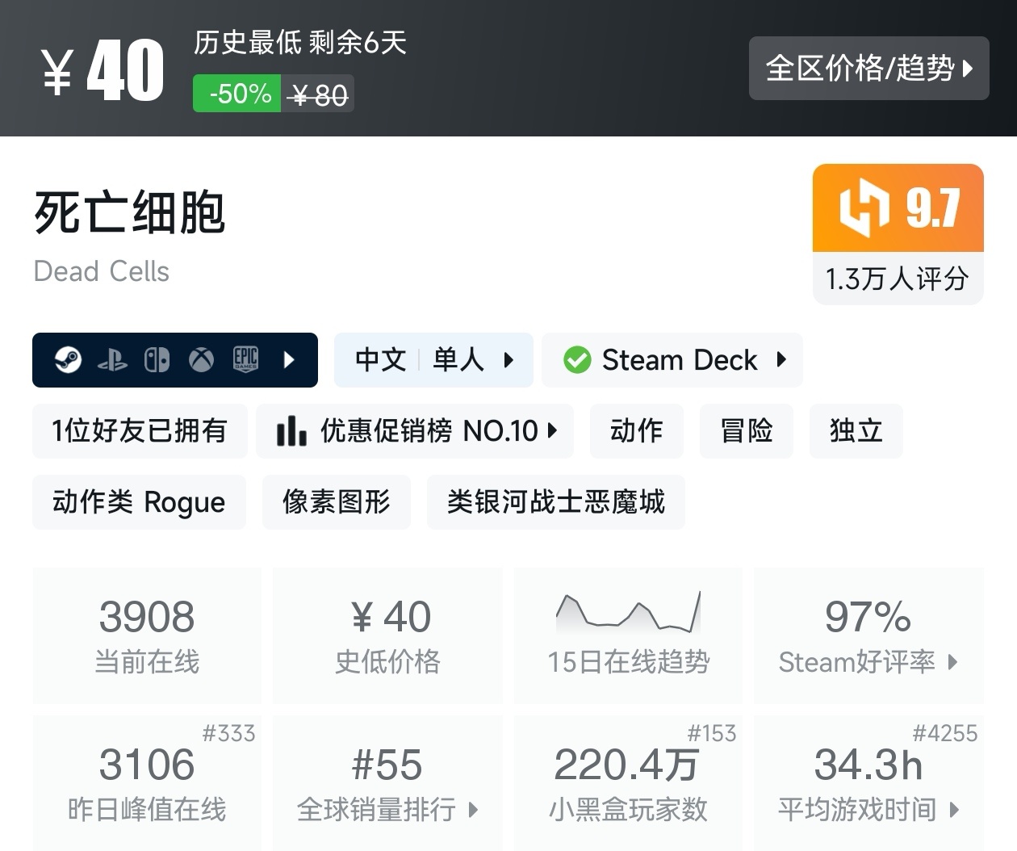1017x851 pixels.
Task: Click the 类银河战士恶魔城 tag
Action: [x=555, y=502]
